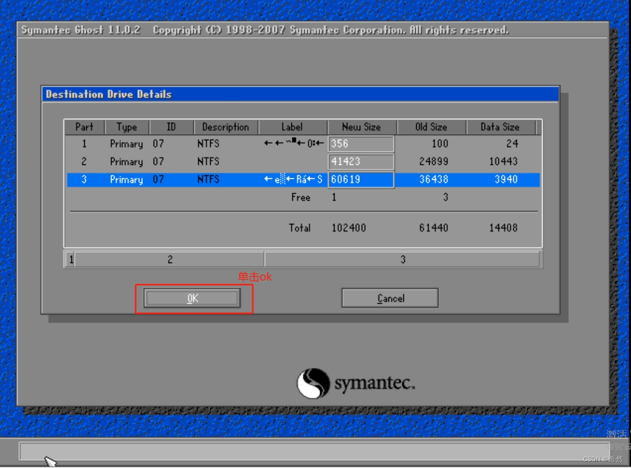Click Old Size value 36438
The width and height of the screenshot is (631, 468).
434,179
